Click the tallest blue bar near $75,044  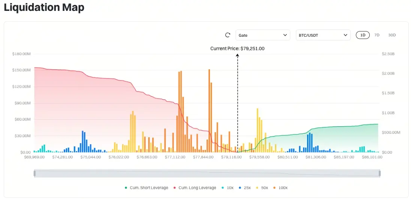[82, 142]
